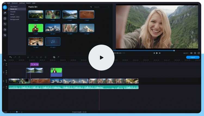This screenshot has height=116, width=204.
Task: Toggle visibility of the main video track
Action: (x=6, y=80)
